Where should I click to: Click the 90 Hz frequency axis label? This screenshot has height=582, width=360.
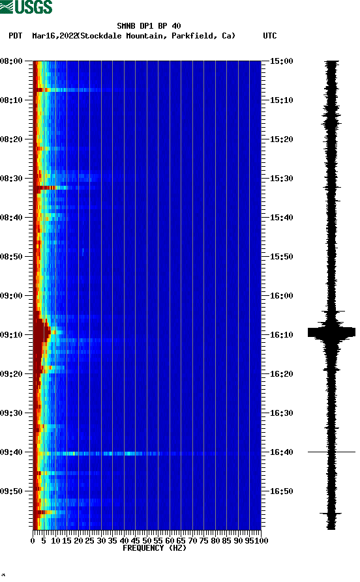pyautogui.click(x=238, y=541)
